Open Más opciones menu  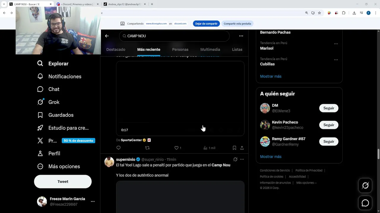click(x=58, y=166)
